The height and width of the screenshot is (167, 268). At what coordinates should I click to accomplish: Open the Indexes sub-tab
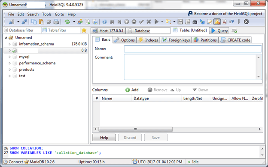(148, 40)
